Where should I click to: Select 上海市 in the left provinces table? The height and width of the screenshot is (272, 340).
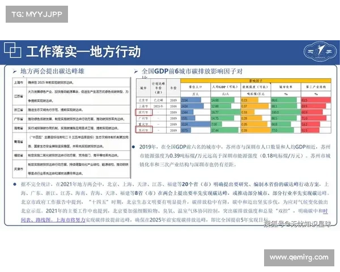19,82
